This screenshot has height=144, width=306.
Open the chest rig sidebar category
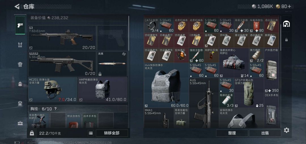click(20, 45)
